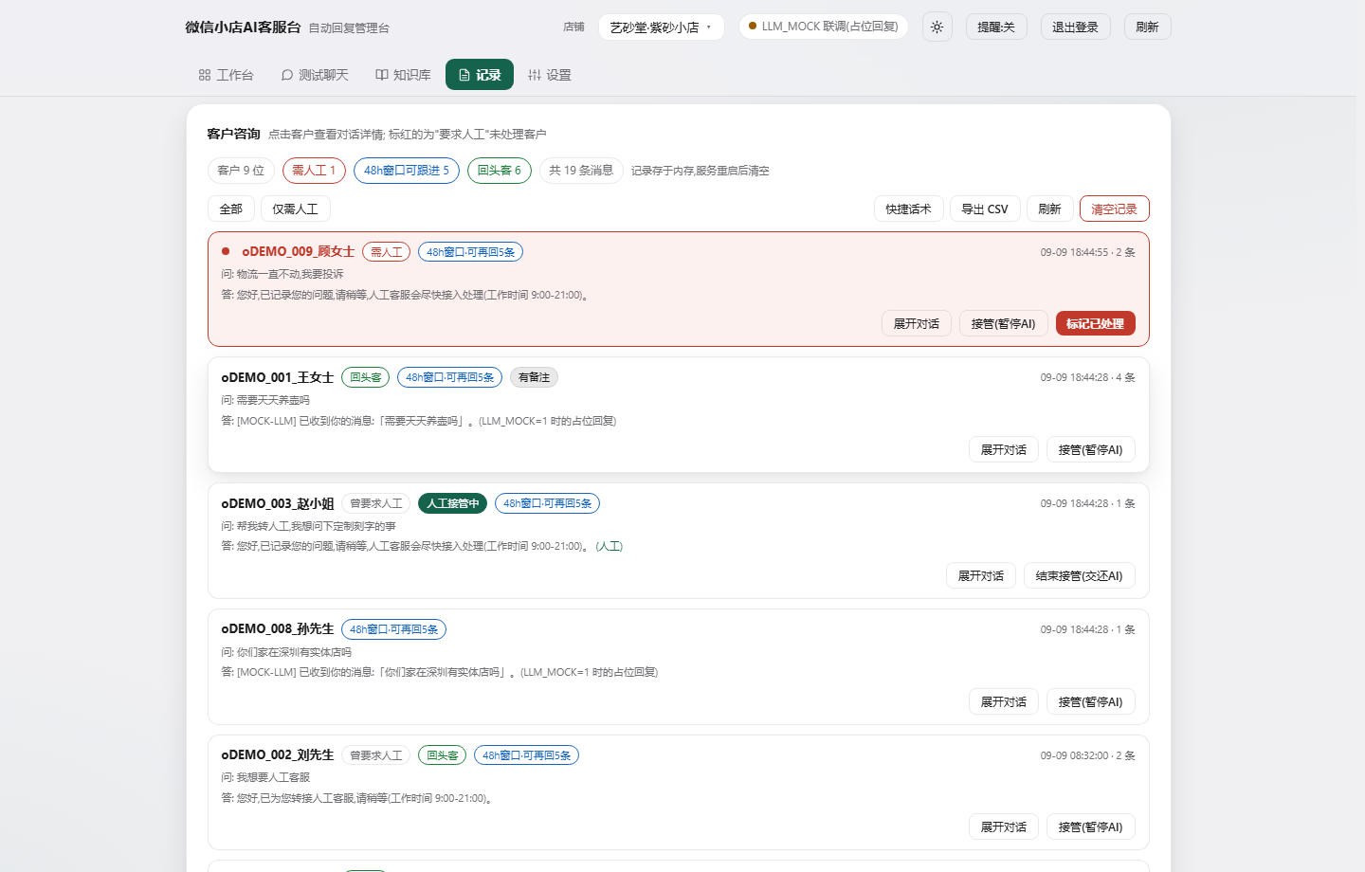Click the top header 刷新 button
This screenshot has width=1365, height=872.
(1147, 27)
